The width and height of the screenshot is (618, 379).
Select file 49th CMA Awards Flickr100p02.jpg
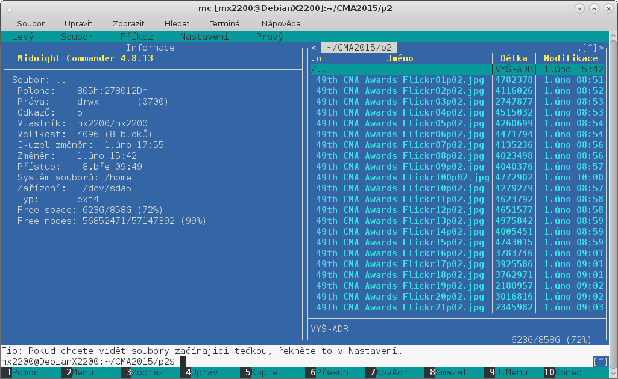(x=403, y=177)
